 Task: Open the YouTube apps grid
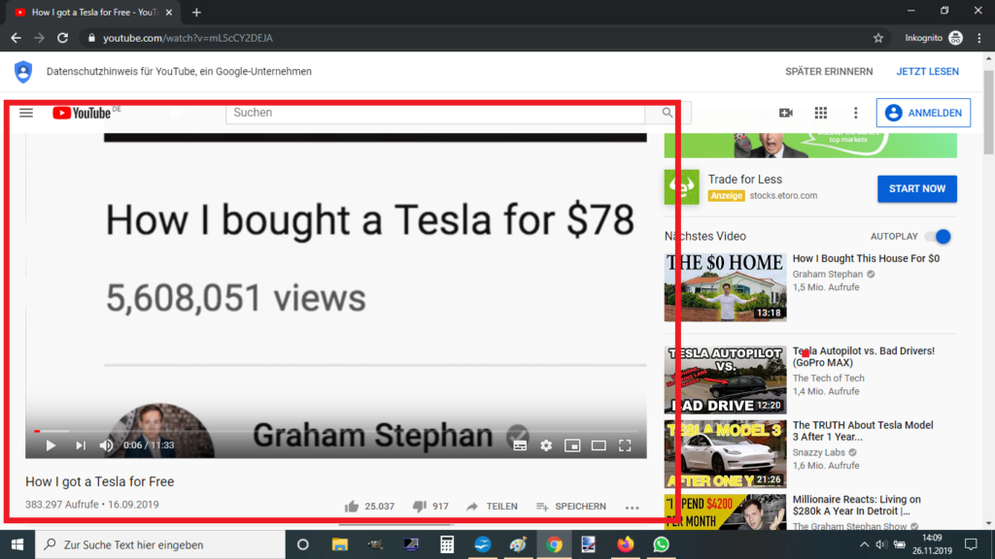(x=820, y=113)
